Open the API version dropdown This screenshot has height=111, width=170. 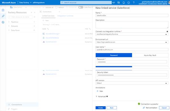click(x=166, y=83)
